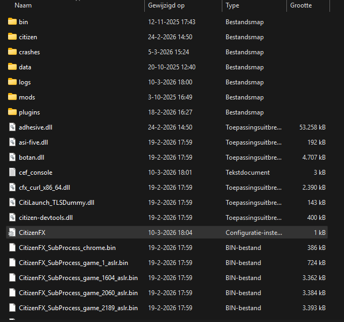Viewport: 344px width, 322px height.
Task: Click the 12-11-2025 17:43 date of bin
Action: [x=172, y=22]
